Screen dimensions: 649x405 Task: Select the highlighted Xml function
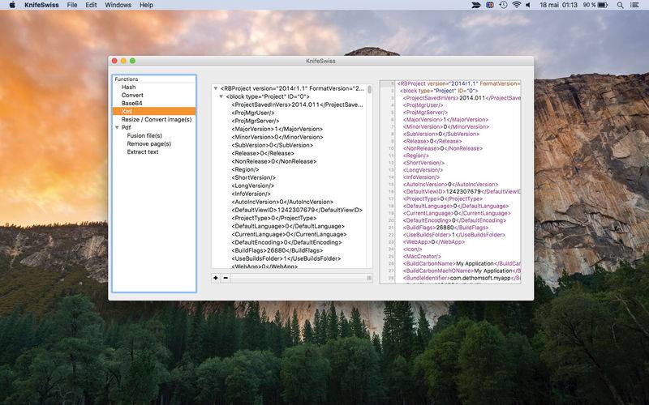pyautogui.click(x=154, y=111)
